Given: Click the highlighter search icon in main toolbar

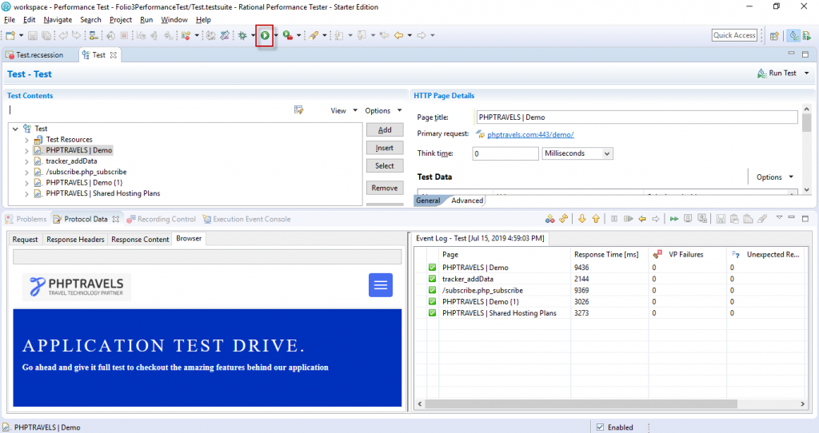Looking at the screenshot, I should click(314, 35).
